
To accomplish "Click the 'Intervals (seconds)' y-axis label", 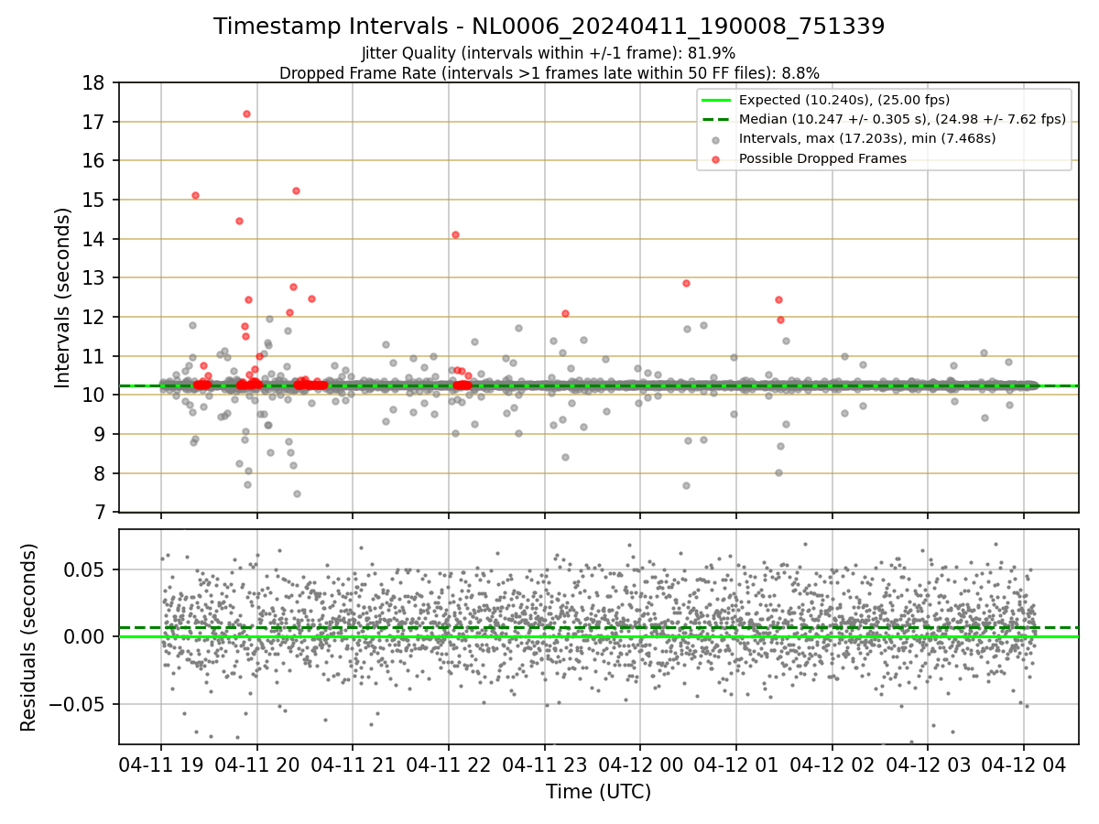I will 62,298.
